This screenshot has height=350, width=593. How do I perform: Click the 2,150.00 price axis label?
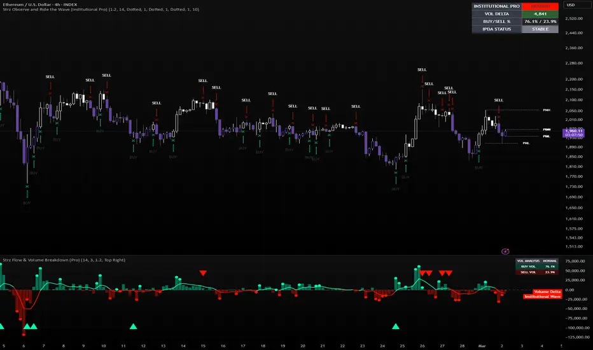(574, 90)
